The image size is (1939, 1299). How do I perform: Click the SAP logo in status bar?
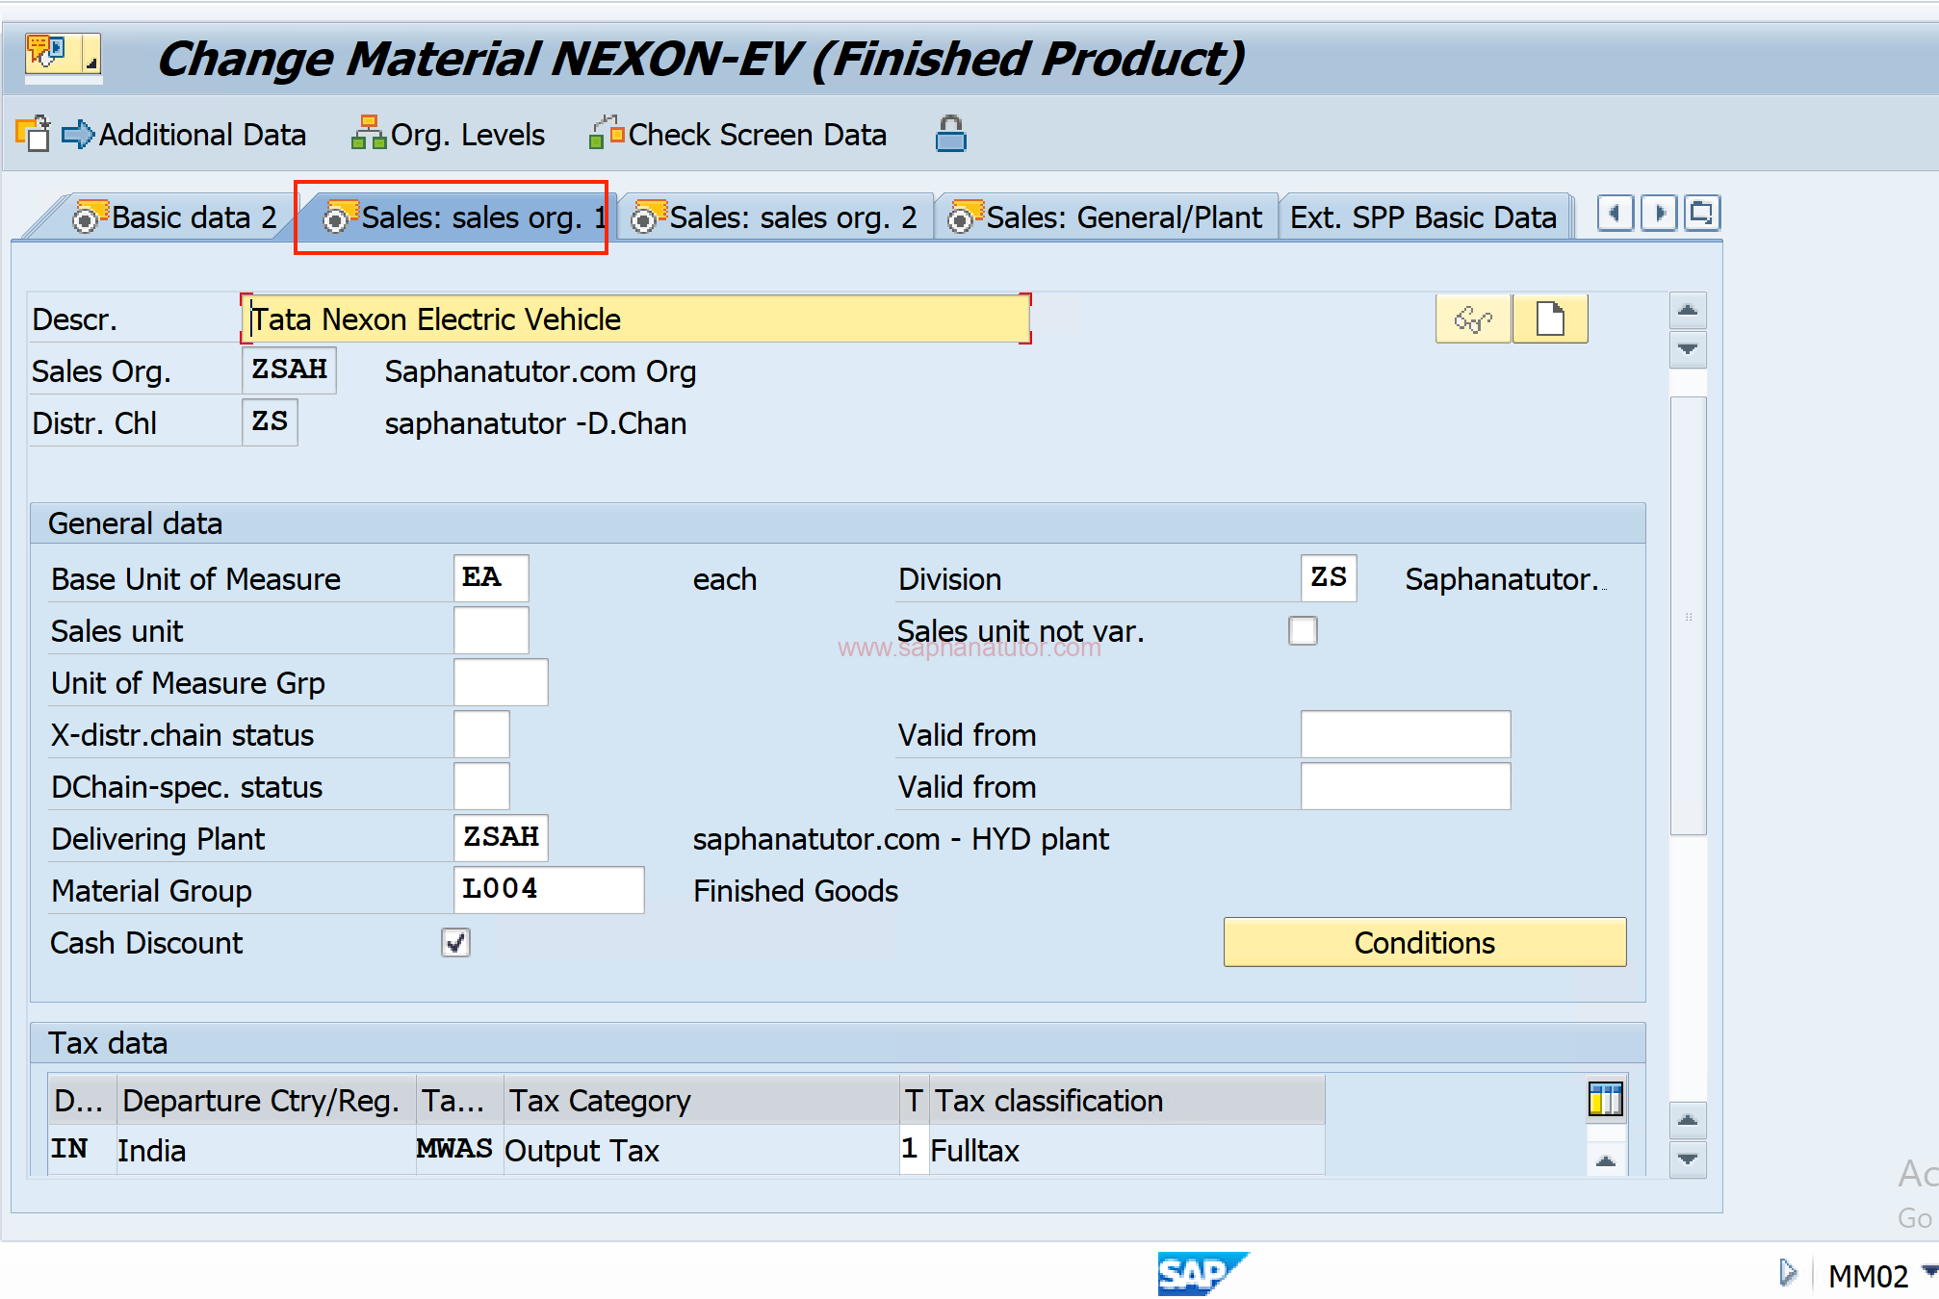tap(1203, 1273)
